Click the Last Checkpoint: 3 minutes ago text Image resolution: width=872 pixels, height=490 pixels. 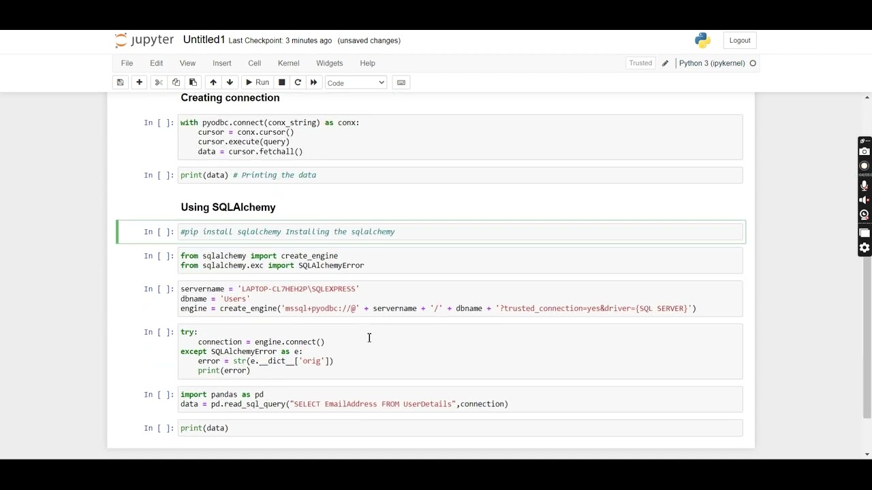[x=280, y=41]
